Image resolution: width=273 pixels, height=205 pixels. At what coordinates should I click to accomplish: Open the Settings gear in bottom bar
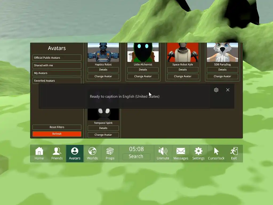(198, 153)
